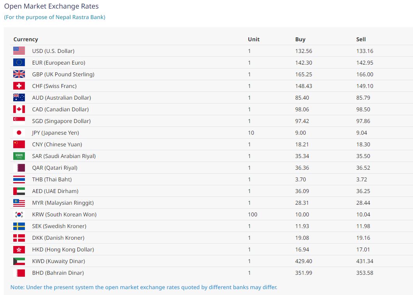Image resolution: width=413 pixels, height=295 pixels.
Task: Click the United States flag icon
Action: (x=19, y=51)
